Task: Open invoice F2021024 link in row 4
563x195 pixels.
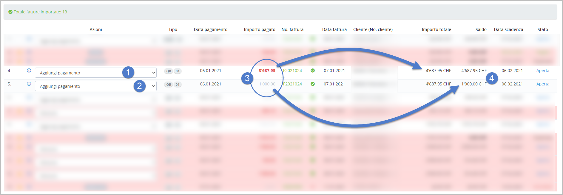Action: (292, 71)
